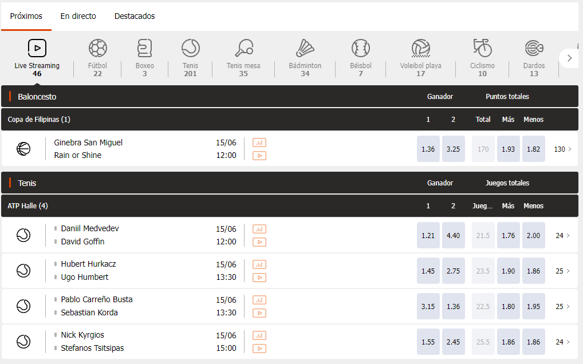The image size is (583, 364).
Task: Select the Dardos sport icon
Action: pyautogui.click(x=534, y=48)
